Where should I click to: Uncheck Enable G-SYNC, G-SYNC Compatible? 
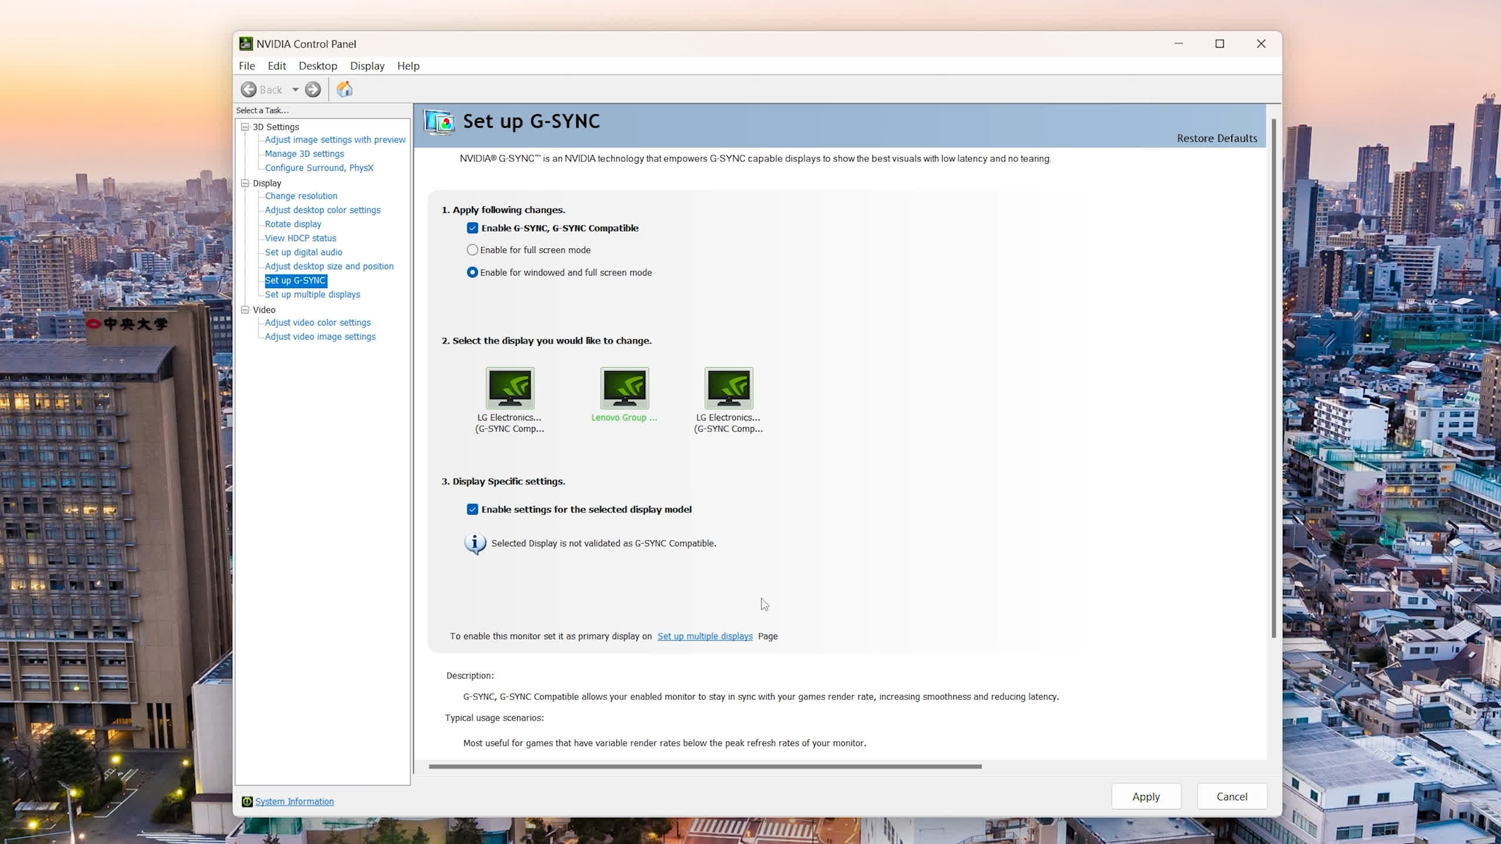coord(473,228)
